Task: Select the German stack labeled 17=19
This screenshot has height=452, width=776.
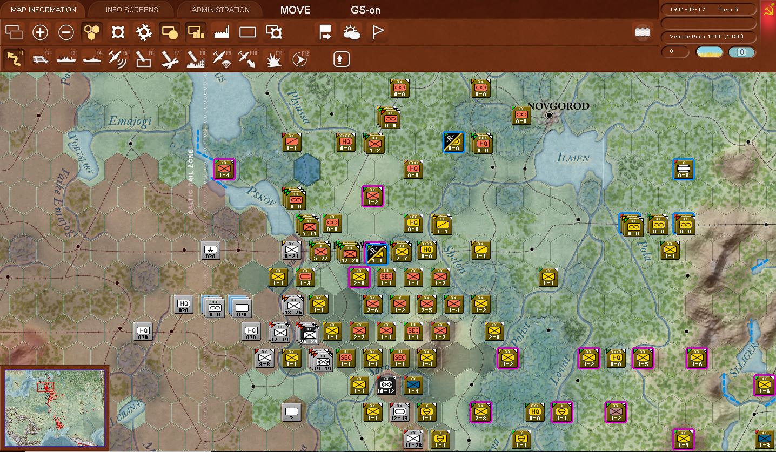Action: click(x=279, y=332)
